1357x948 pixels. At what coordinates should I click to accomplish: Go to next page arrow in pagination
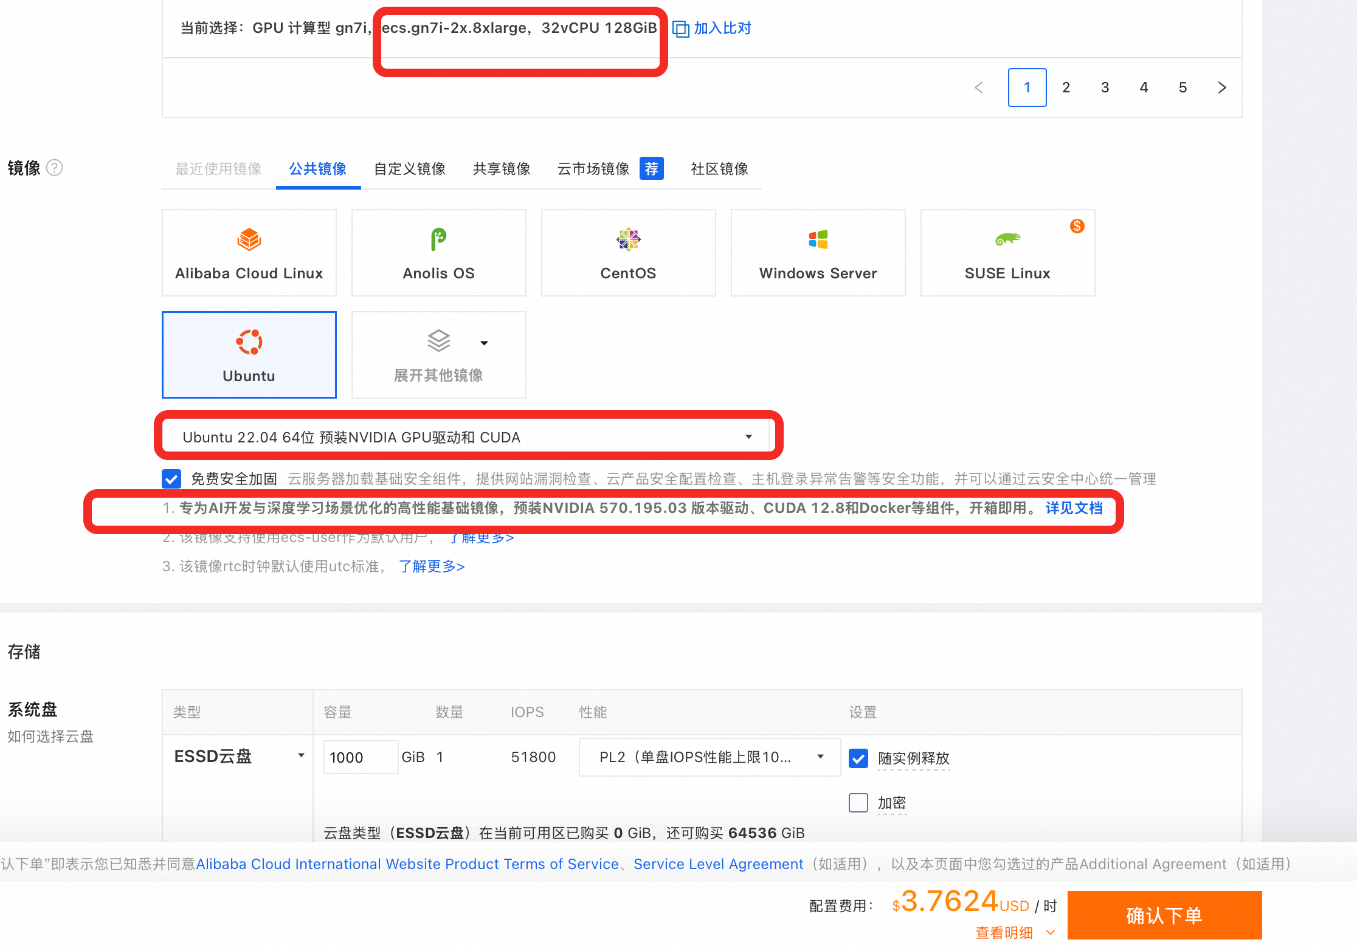(1222, 88)
